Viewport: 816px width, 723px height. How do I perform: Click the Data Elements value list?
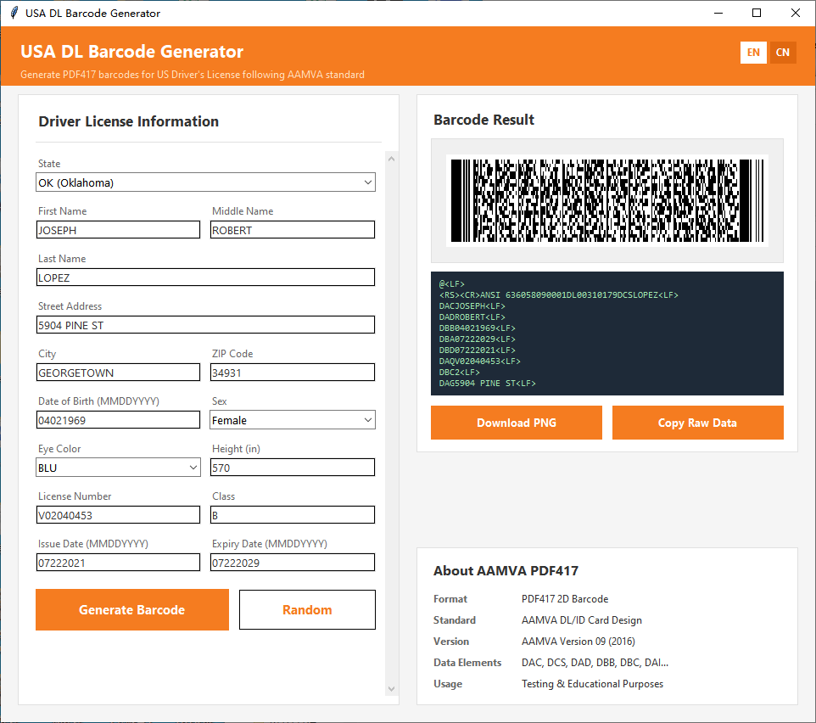click(x=595, y=663)
